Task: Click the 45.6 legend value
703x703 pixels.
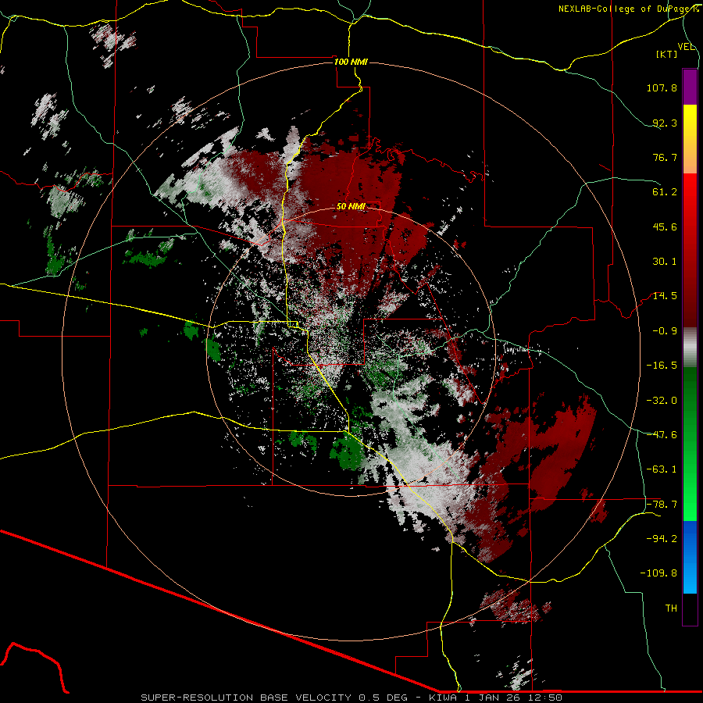Action: pos(665,227)
